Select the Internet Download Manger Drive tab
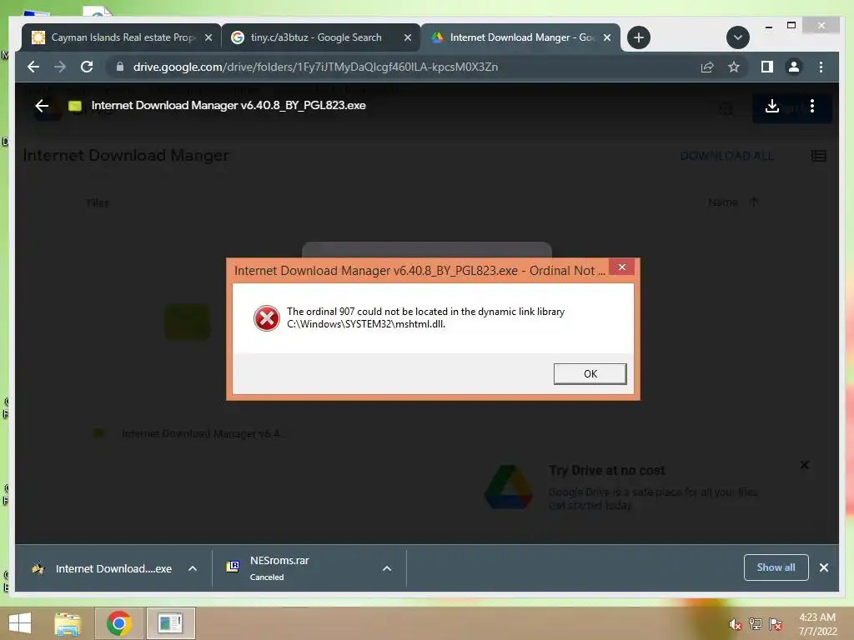 tap(513, 37)
